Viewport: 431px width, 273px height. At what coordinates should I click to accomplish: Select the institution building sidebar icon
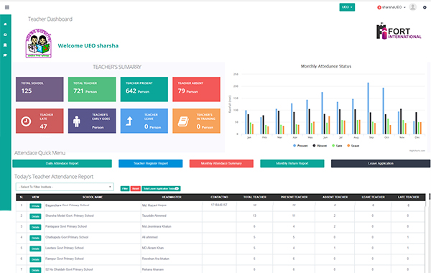(x=5, y=45)
